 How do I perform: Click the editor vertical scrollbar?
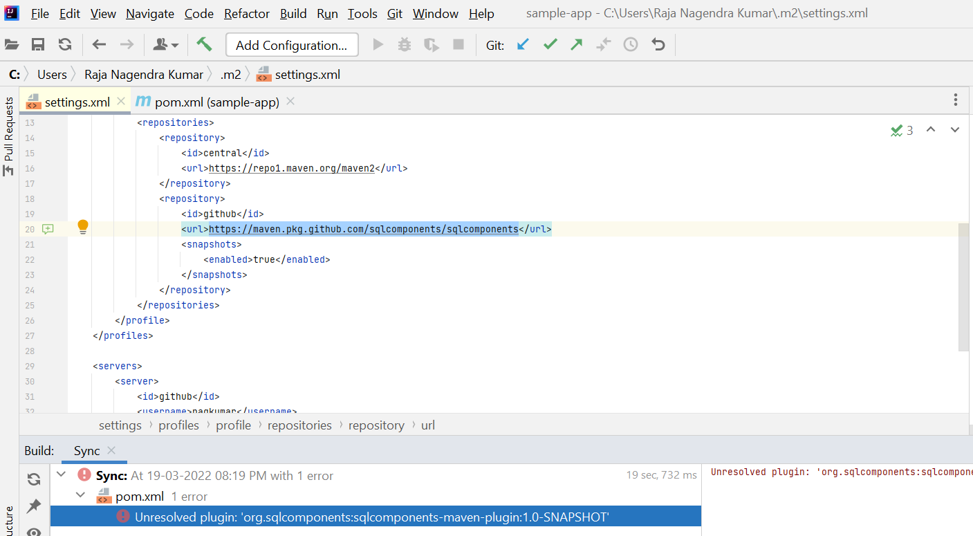point(964,287)
